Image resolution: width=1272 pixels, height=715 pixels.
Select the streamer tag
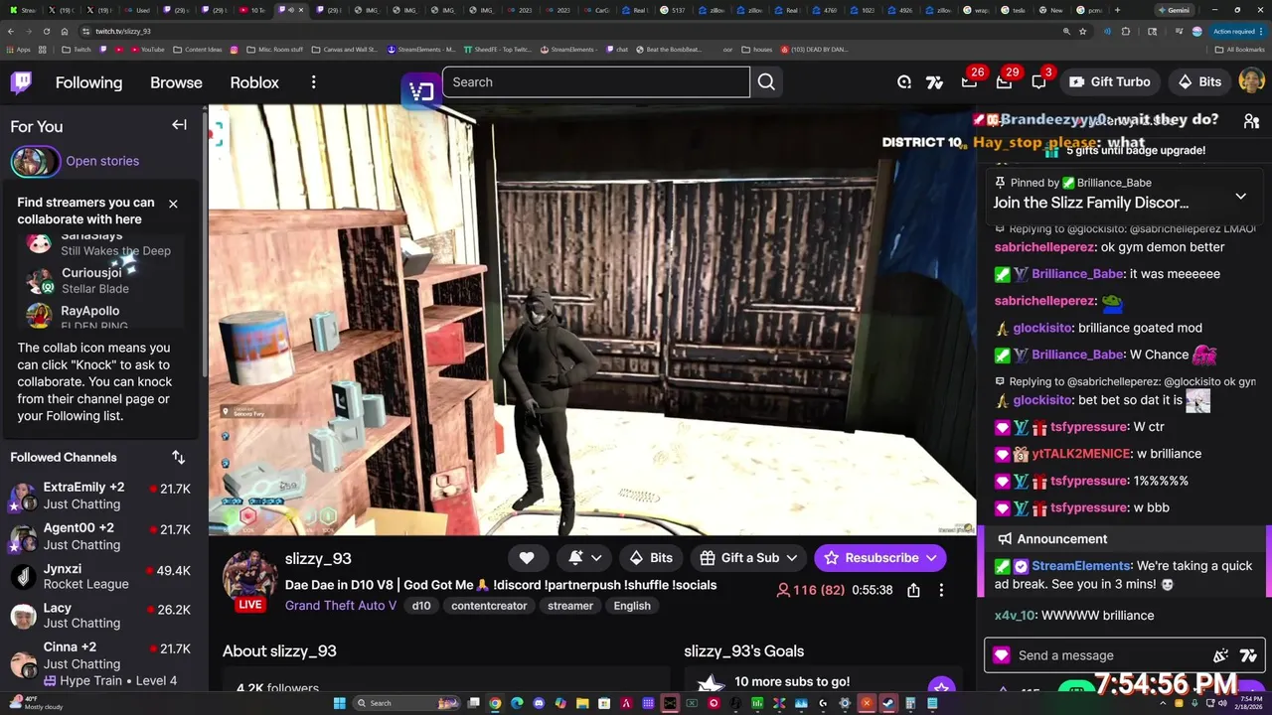point(570,606)
